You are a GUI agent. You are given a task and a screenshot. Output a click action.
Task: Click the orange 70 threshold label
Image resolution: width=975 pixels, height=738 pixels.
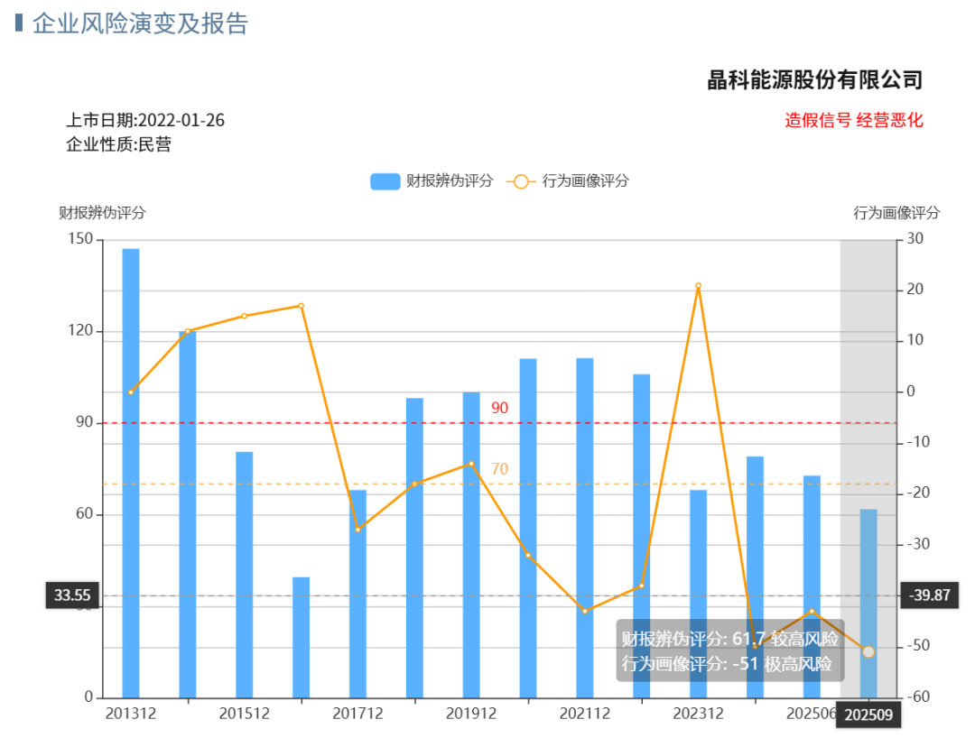pyautogui.click(x=500, y=469)
